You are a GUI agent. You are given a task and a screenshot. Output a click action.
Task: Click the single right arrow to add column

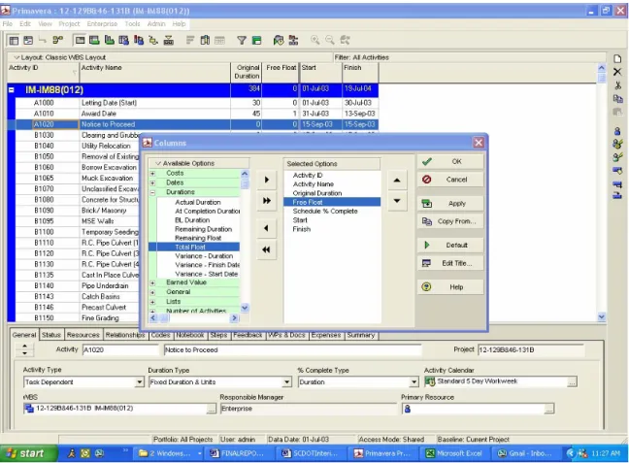click(x=266, y=180)
